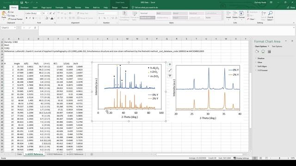Click the Share icon at top right
296x166 pixels.
click(291, 7)
